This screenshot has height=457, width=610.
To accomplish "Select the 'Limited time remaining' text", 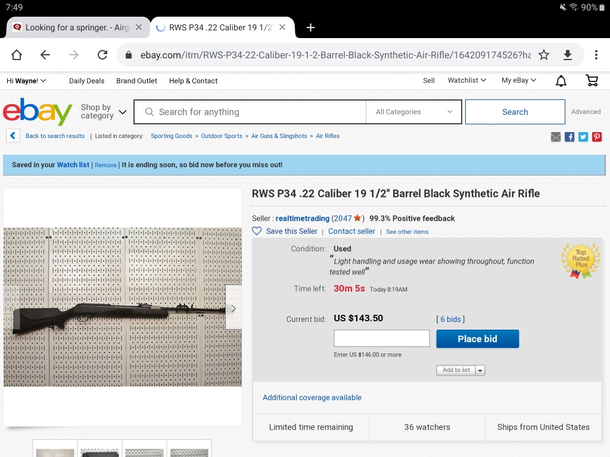I will [311, 427].
